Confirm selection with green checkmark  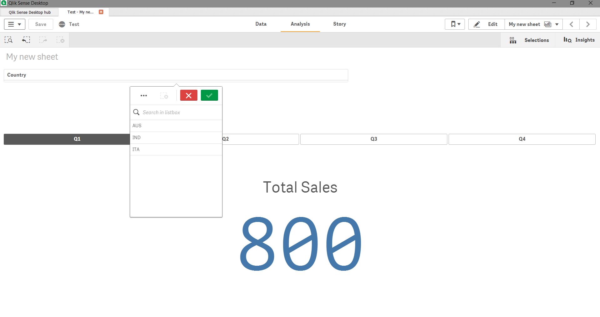click(209, 95)
